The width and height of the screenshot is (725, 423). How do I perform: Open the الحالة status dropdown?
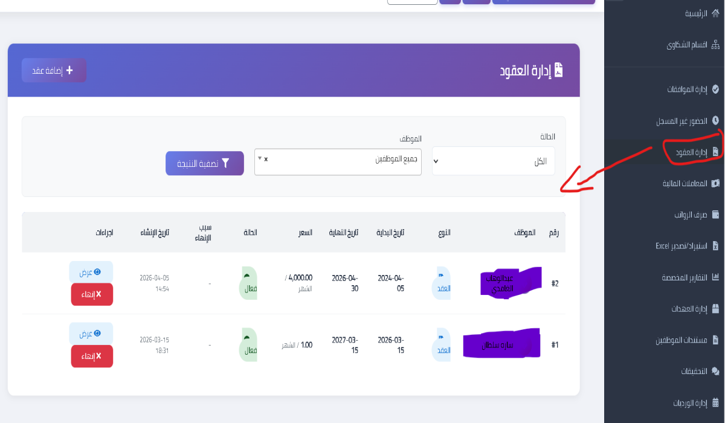click(493, 161)
